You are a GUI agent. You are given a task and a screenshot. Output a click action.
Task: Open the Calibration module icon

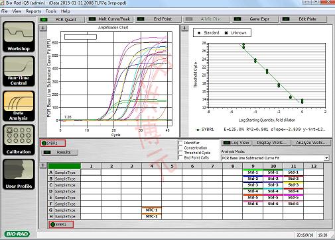(19, 140)
